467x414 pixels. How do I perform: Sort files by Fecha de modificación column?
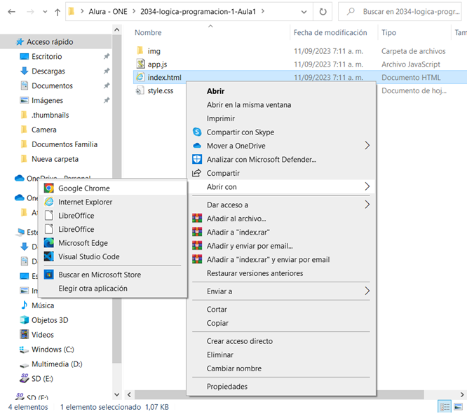click(x=330, y=33)
